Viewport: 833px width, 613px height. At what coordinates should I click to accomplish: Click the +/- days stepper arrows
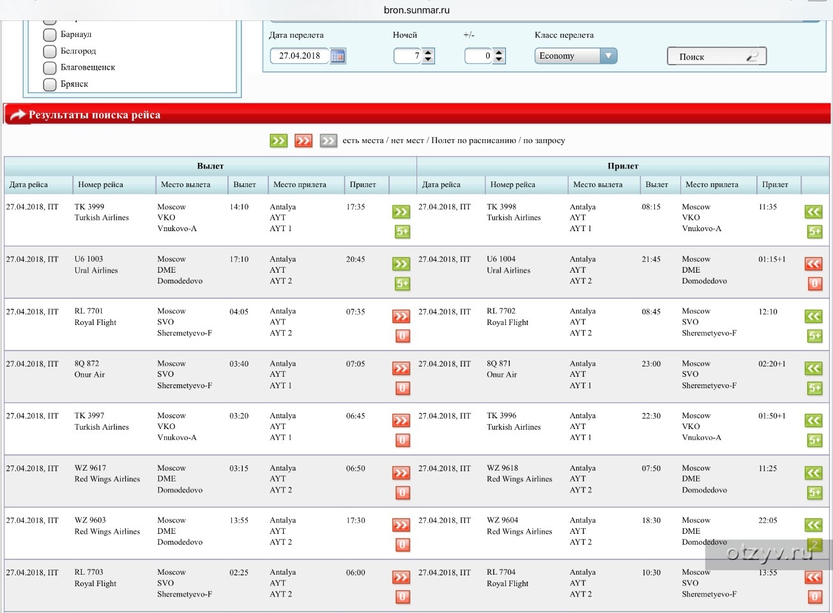click(499, 56)
